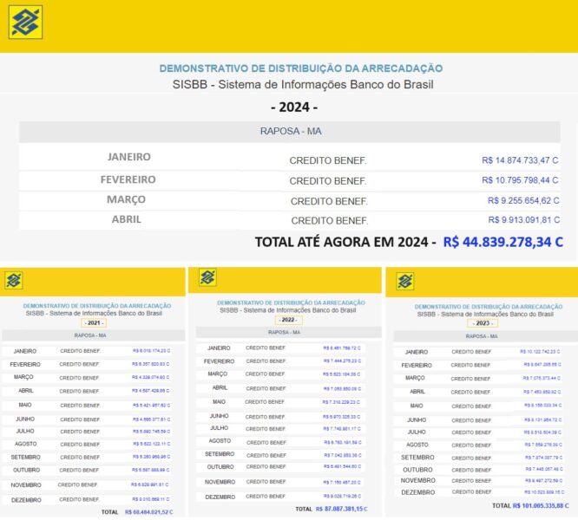Click the TOTAL label in the 2022 panel
Viewport: 578px width, 520px height.
304,509
